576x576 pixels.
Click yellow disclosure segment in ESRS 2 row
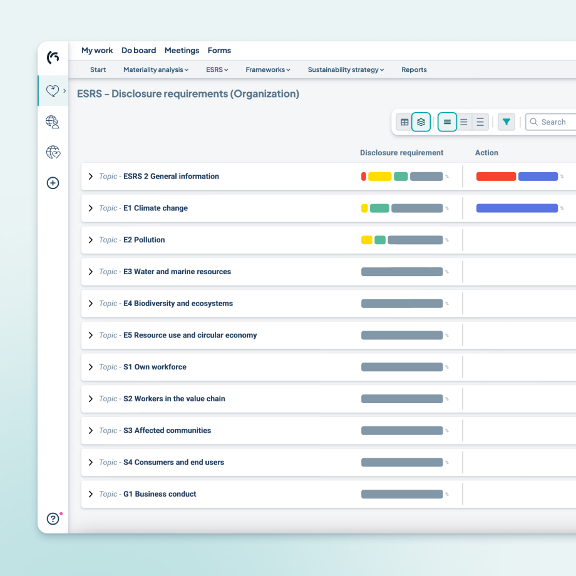click(380, 177)
